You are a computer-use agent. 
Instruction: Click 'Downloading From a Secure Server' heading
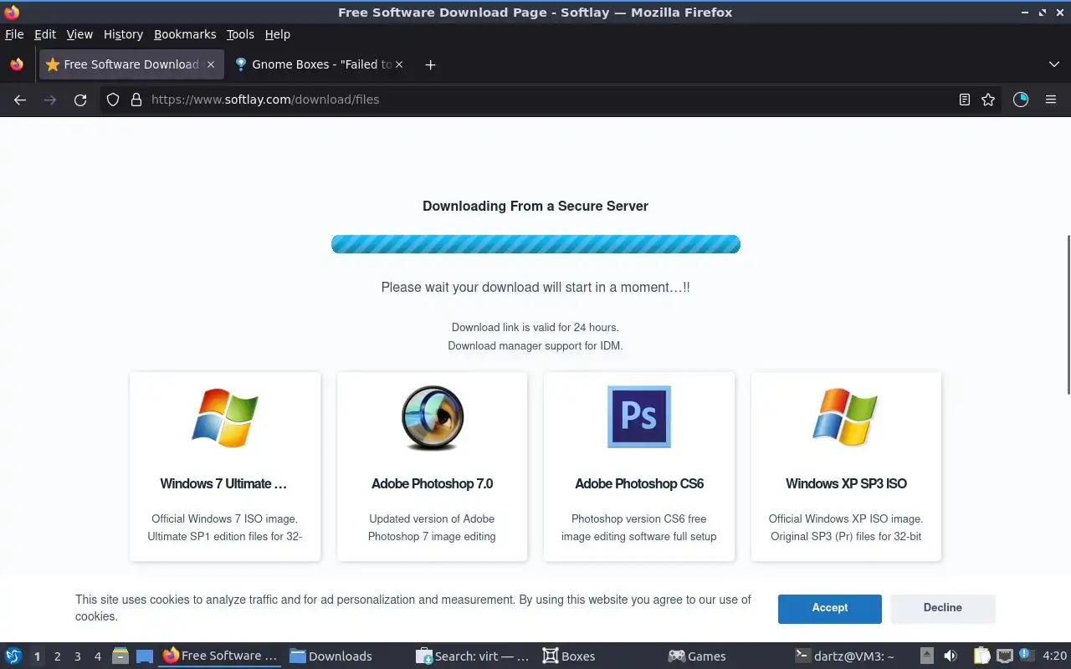(535, 206)
